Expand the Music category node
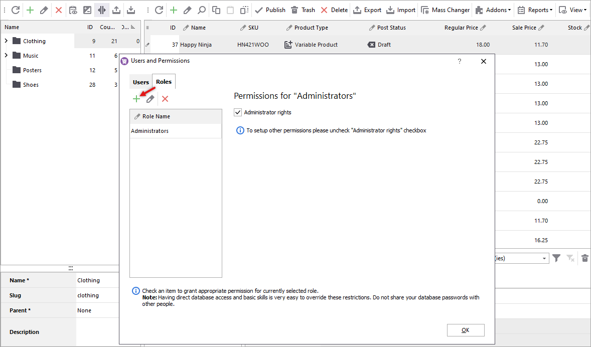 click(6, 56)
